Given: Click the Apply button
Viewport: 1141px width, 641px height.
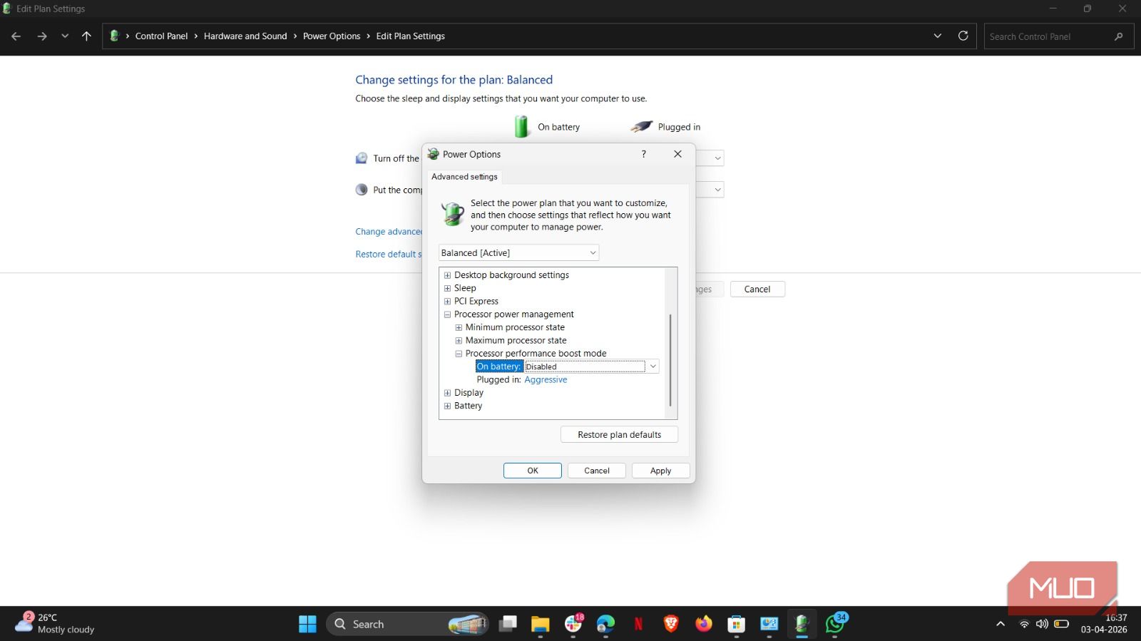Looking at the screenshot, I should [x=661, y=471].
